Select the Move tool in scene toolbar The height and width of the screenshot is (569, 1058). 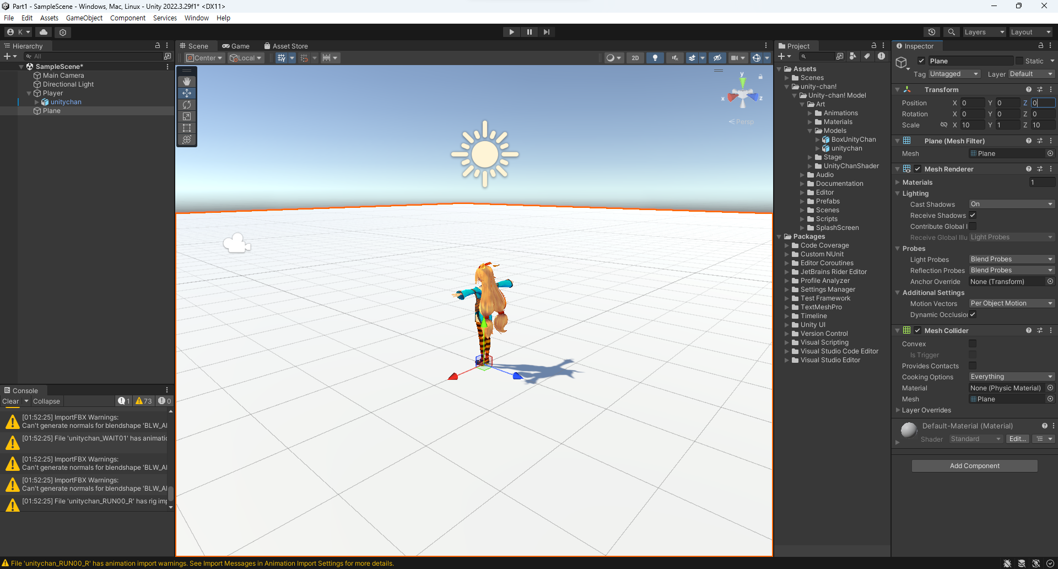[187, 93]
